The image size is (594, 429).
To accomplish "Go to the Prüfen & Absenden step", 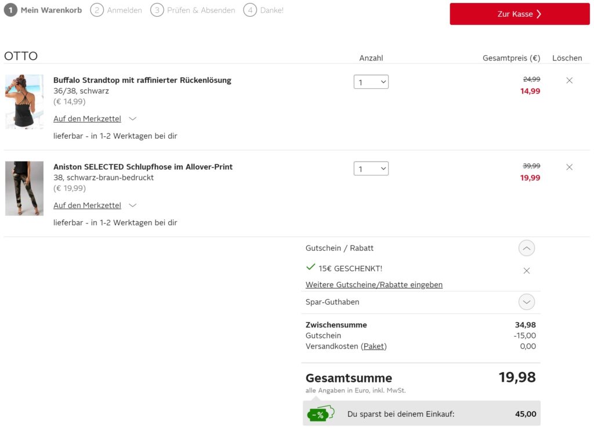I will (x=193, y=10).
